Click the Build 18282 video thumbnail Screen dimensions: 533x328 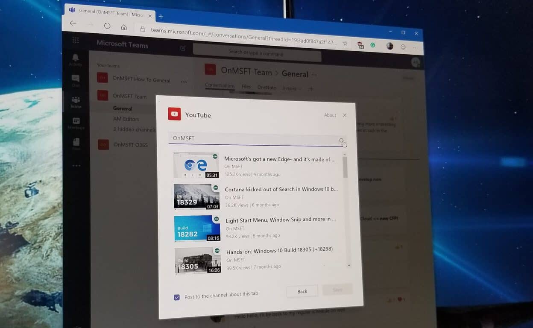pyautogui.click(x=197, y=228)
